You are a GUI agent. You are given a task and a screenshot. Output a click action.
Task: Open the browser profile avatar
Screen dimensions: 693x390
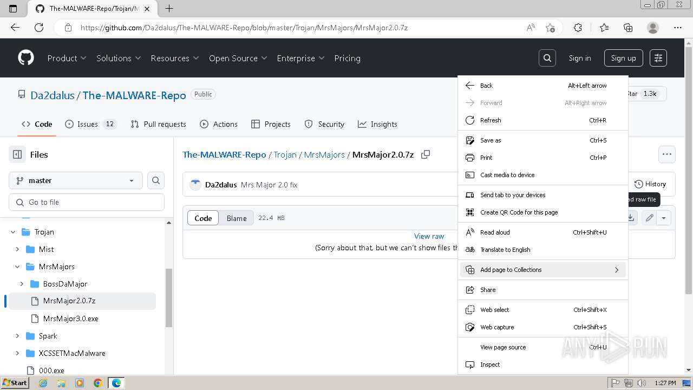tap(653, 28)
